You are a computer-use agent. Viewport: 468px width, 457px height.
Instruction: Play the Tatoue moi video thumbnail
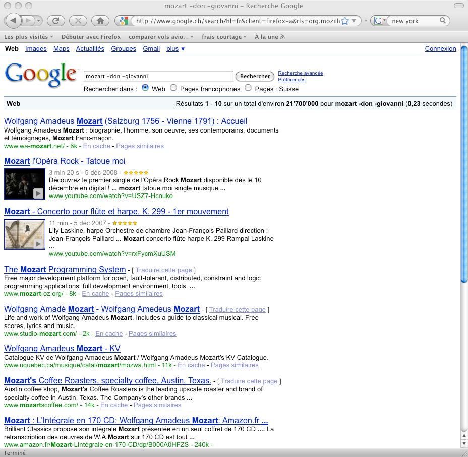pyautogui.click(x=25, y=183)
